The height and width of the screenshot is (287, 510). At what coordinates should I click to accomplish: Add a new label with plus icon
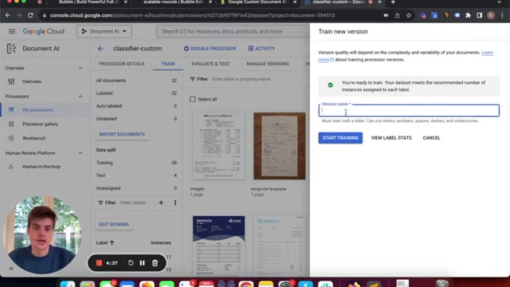[161, 202]
